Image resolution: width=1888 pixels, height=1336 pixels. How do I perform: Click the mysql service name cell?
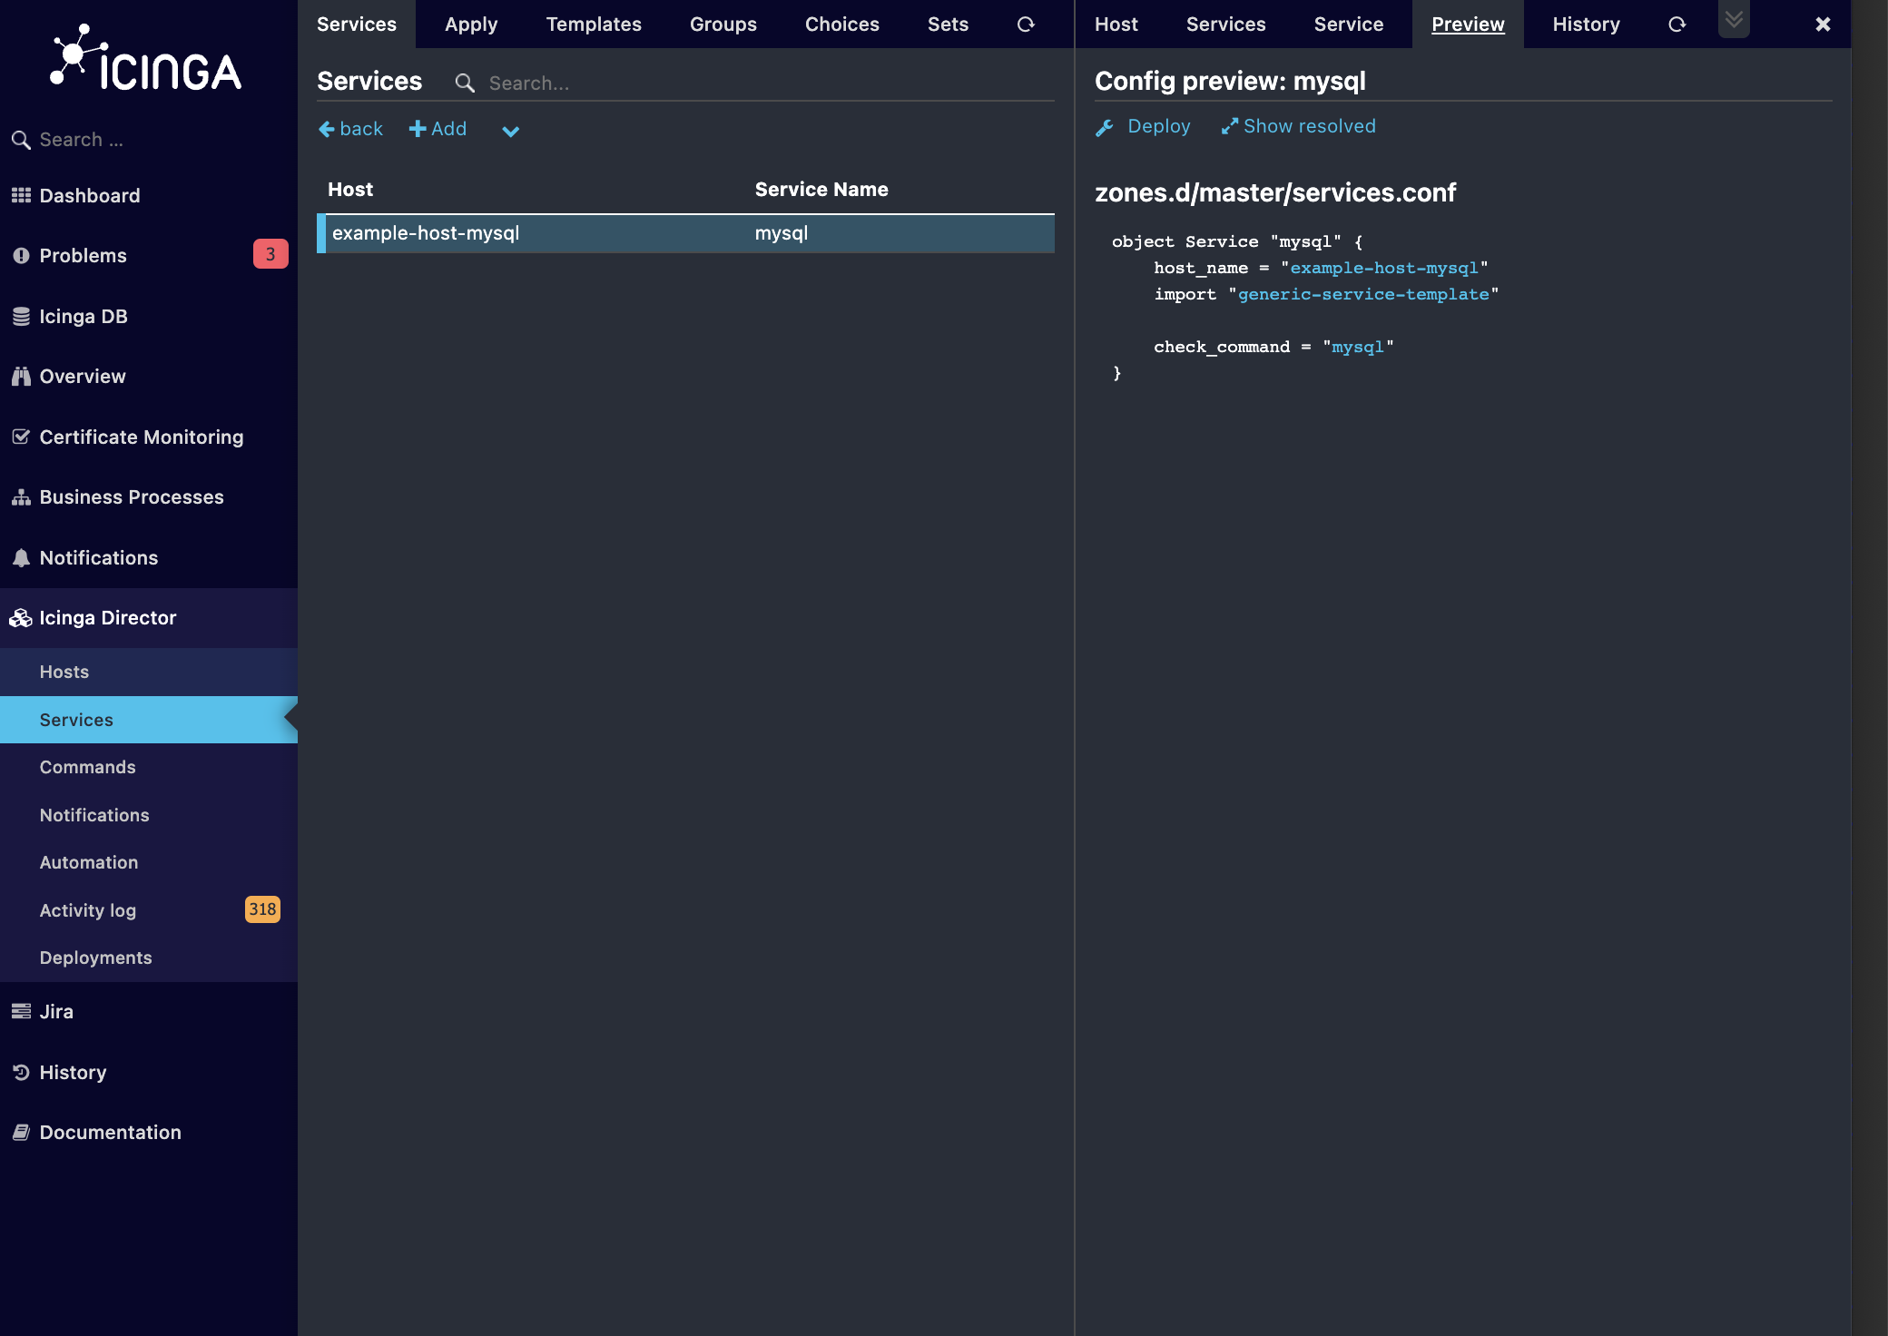point(782,233)
